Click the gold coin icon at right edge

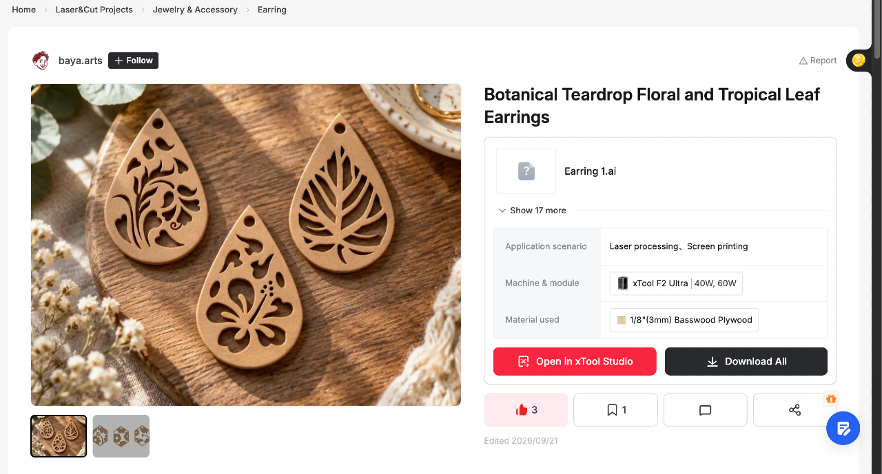[x=858, y=61]
